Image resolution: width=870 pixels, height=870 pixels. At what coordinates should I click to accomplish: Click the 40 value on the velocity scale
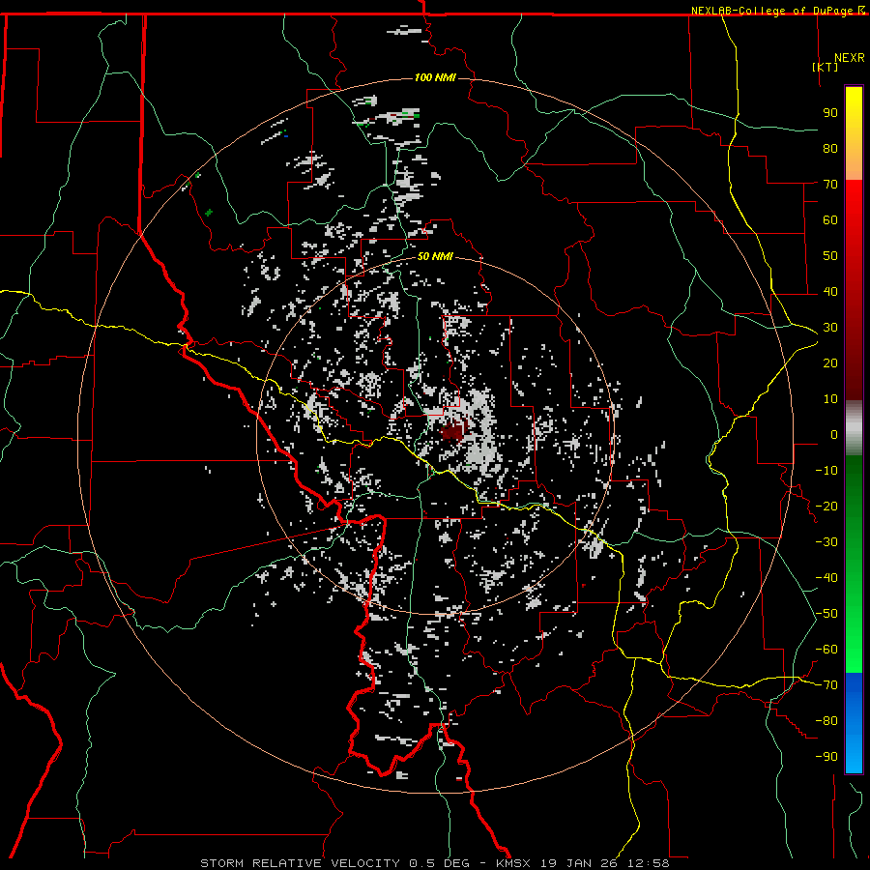830,292
